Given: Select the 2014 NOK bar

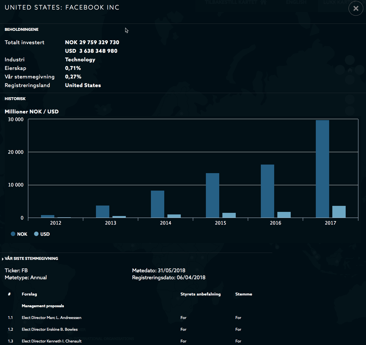Looking at the screenshot, I should coord(157,204).
